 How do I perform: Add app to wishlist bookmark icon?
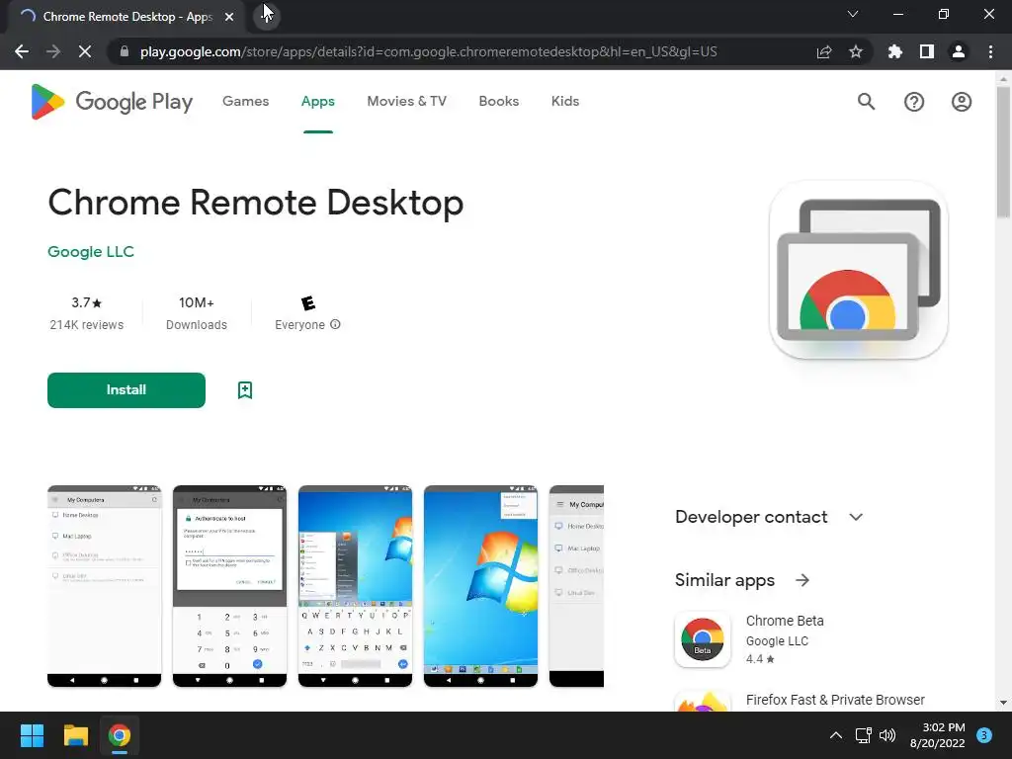(245, 389)
